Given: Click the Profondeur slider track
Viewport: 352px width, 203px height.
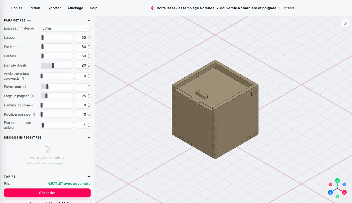Looking at the screenshot, I should pos(57,47).
